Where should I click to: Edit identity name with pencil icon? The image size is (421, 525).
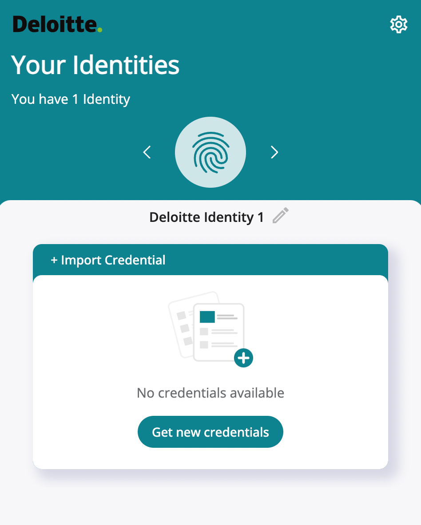pos(281,215)
